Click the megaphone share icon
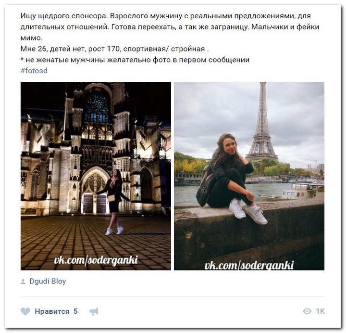 coord(94,311)
